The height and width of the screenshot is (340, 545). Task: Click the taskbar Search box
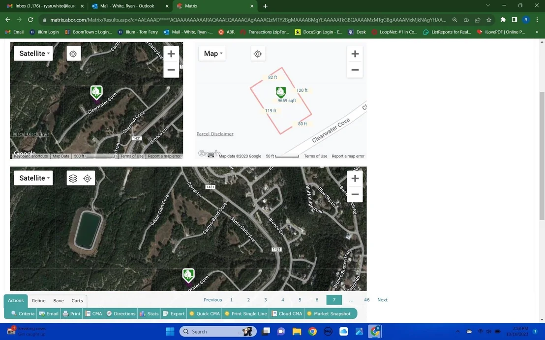[x=218, y=332]
